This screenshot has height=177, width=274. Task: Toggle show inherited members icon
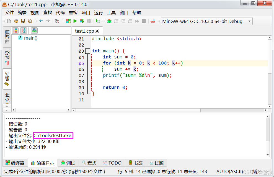coord(34,30)
